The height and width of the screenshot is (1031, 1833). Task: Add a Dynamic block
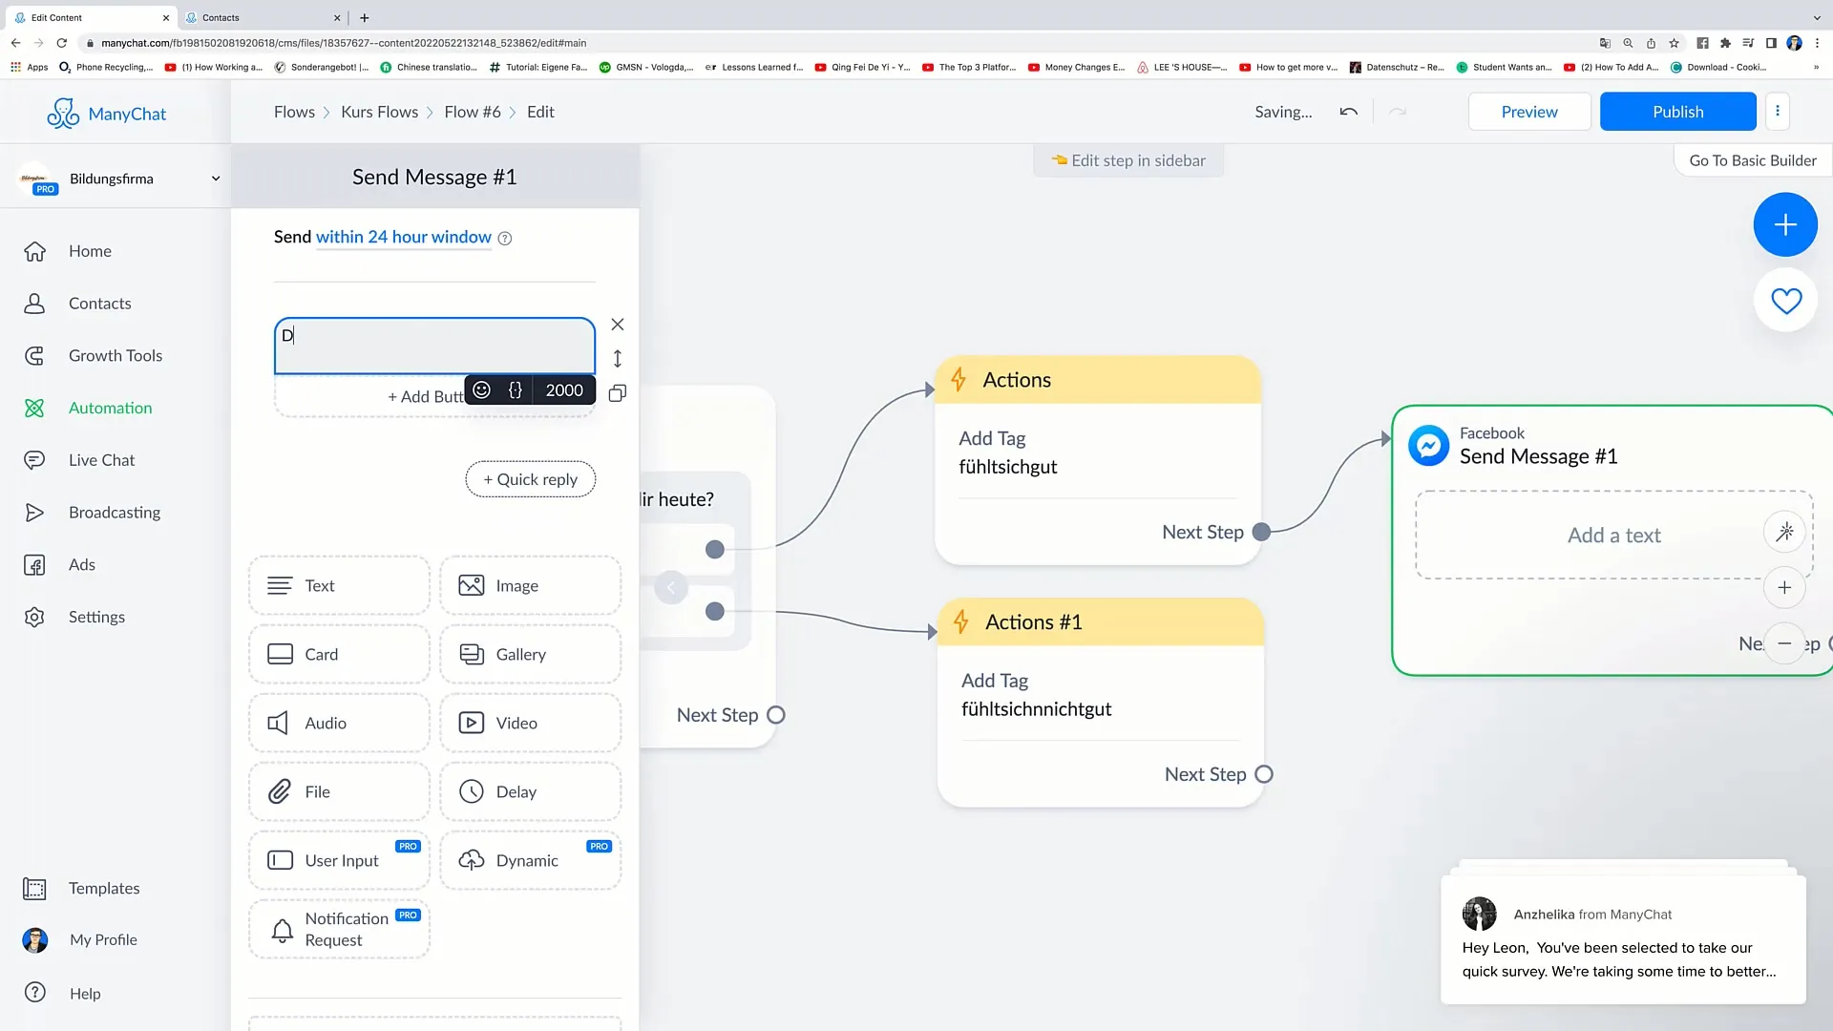530,861
